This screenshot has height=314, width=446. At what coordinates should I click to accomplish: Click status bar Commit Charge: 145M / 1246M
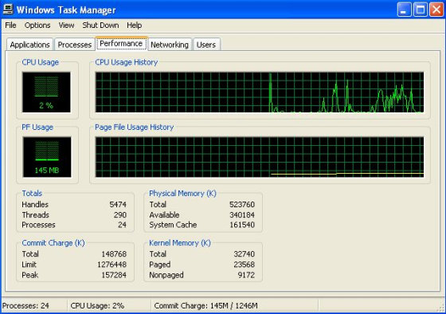pos(205,306)
